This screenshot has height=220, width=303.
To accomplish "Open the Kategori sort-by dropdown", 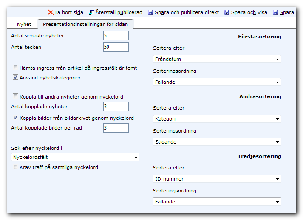I will click(217, 119).
